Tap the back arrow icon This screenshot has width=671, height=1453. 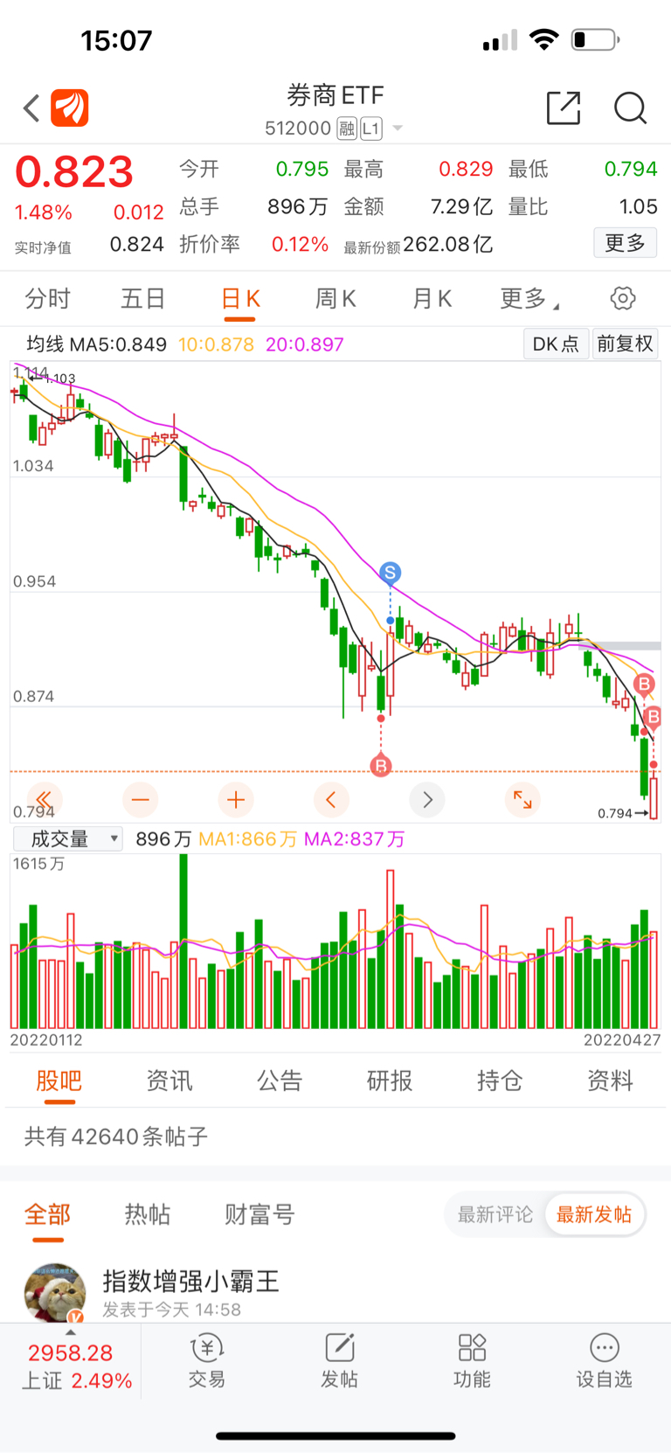click(31, 108)
